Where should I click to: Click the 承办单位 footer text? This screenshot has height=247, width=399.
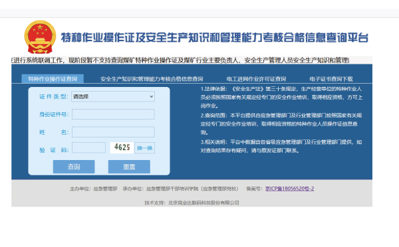click(180, 189)
